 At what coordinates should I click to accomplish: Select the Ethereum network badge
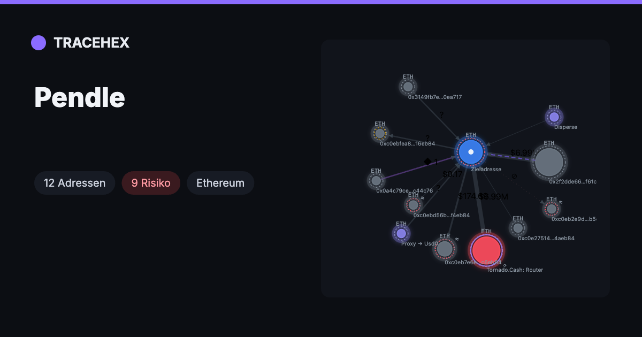220,183
